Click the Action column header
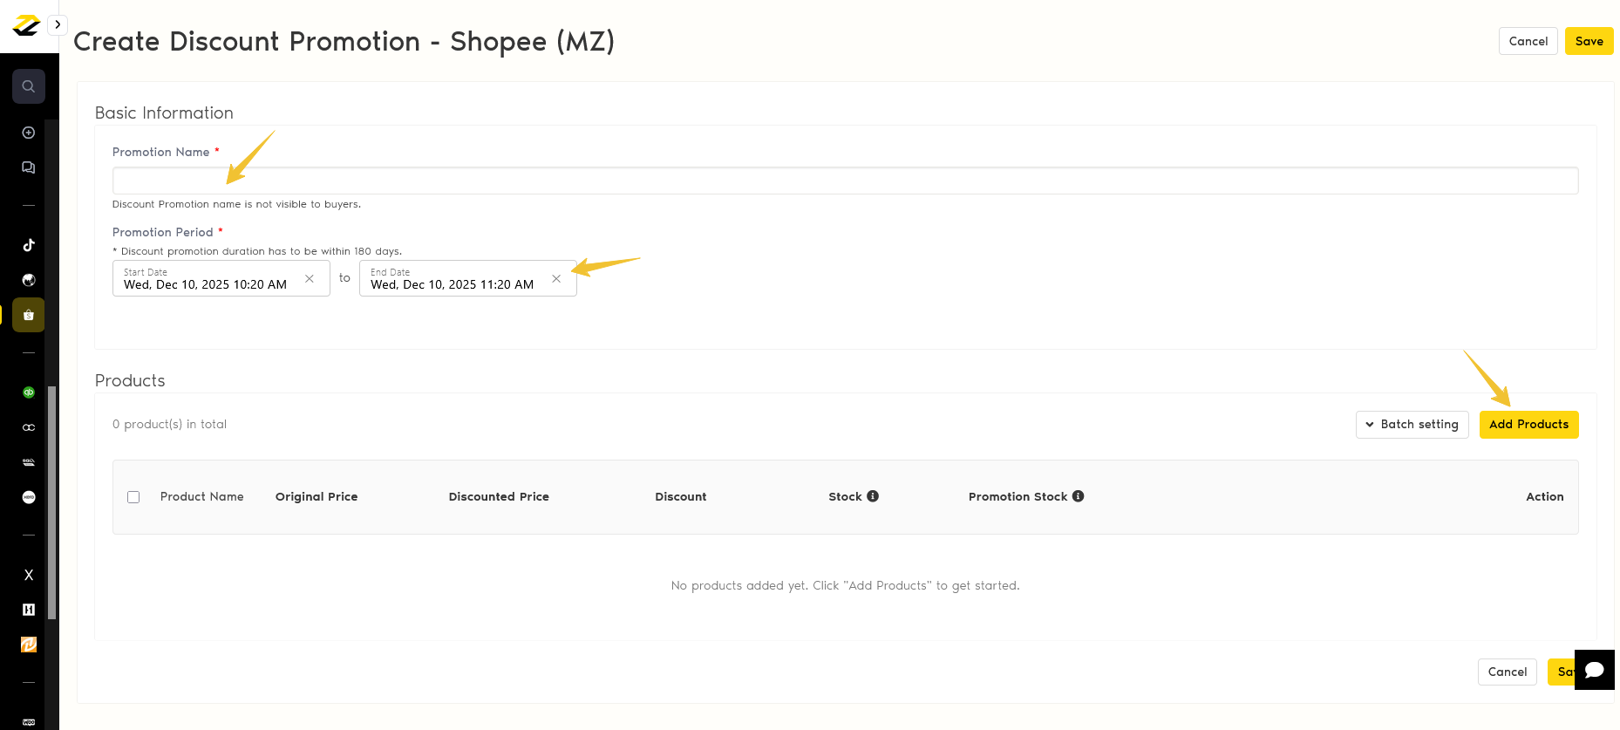The height and width of the screenshot is (730, 1620). click(1545, 496)
